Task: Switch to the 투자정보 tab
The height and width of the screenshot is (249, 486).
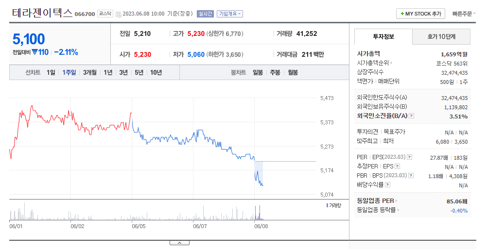Action: coord(383,36)
